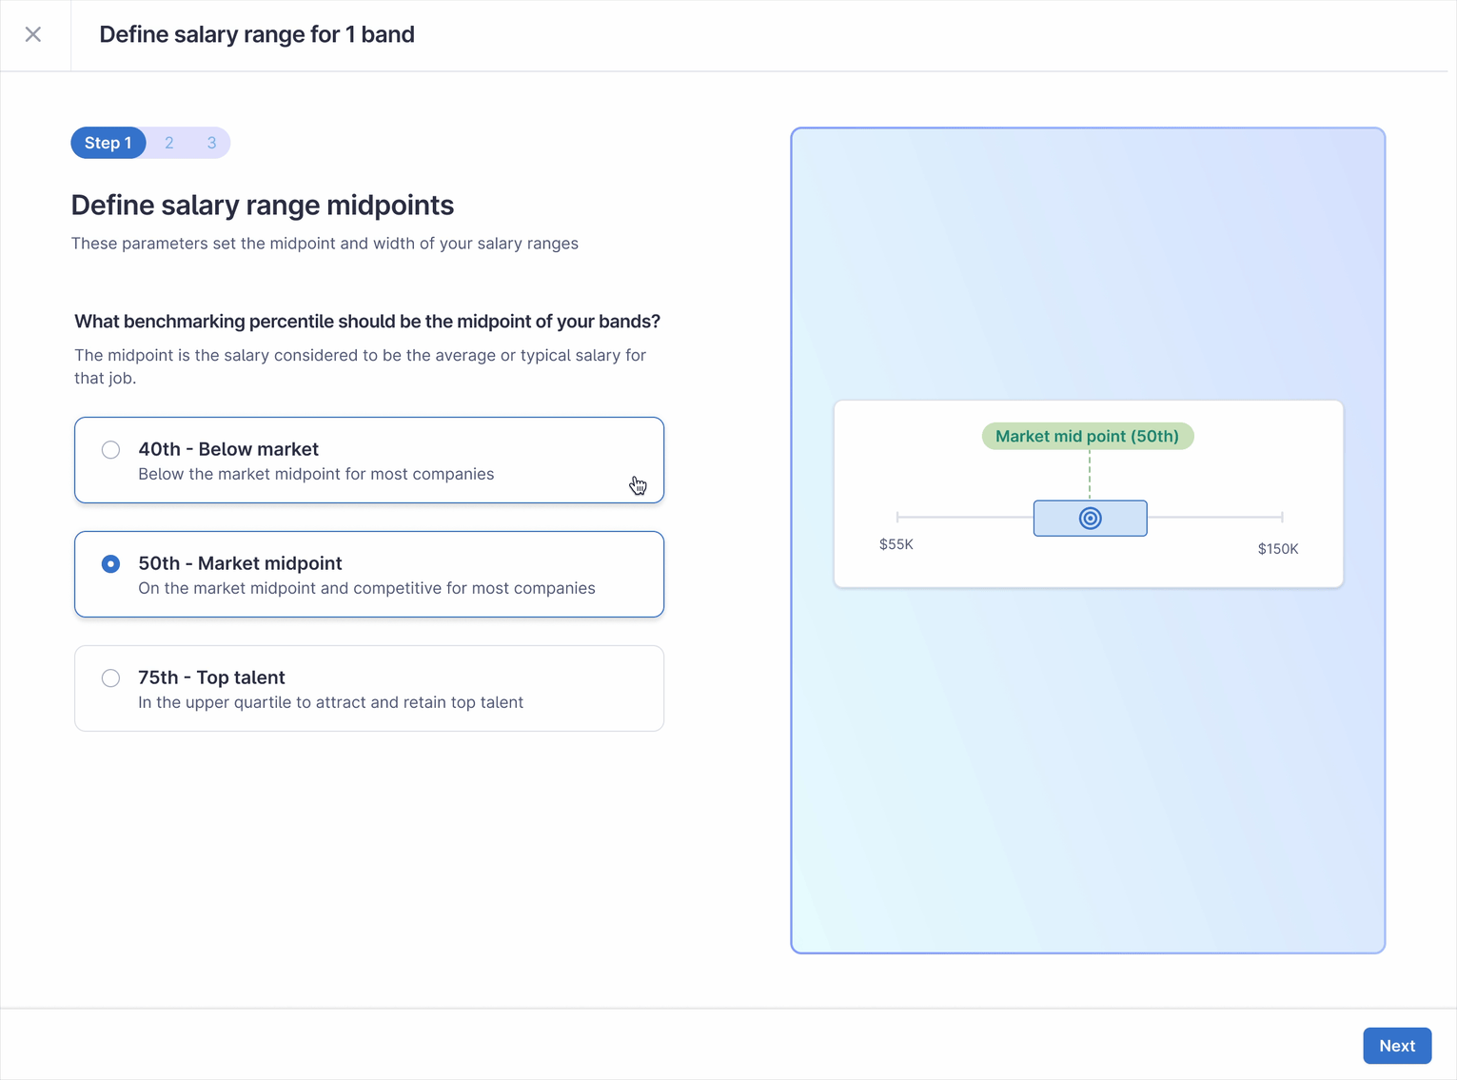Click the $55K minimum salary label
This screenshot has width=1457, height=1080.
click(896, 543)
